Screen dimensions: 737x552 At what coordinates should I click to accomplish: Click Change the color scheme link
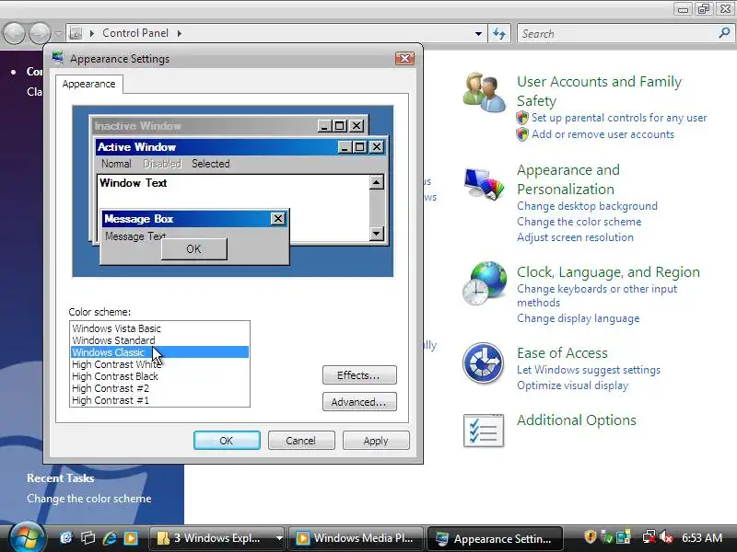[579, 222]
